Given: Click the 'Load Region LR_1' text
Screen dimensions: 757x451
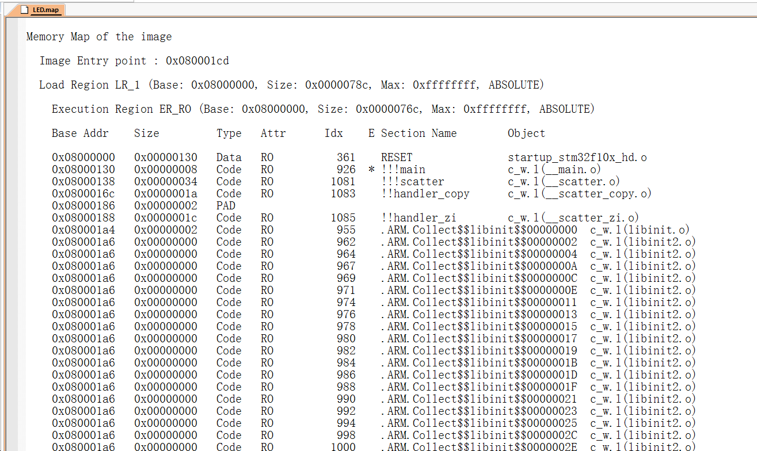Looking at the screenshot, I should (x=89, y=85).
